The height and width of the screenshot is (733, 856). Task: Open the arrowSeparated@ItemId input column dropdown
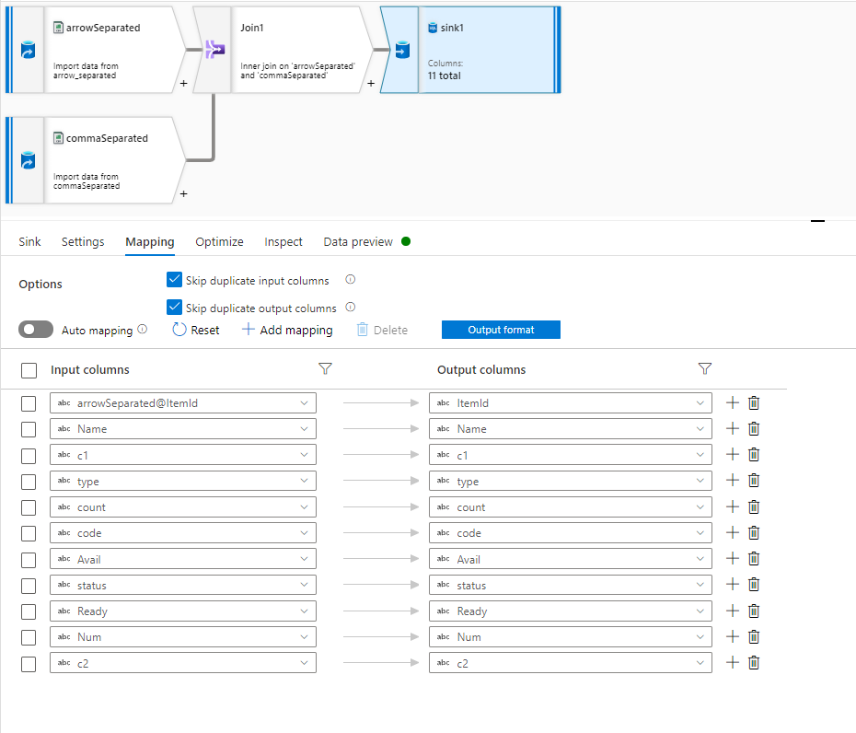point(183,403)
